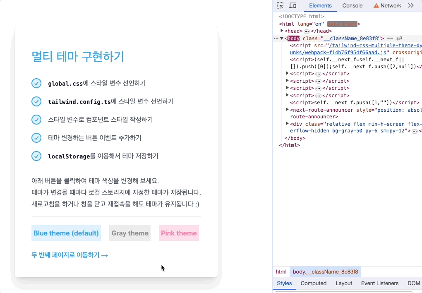Expand the div relative flex node
Screen dimensions: 422x293
point(287,124)
